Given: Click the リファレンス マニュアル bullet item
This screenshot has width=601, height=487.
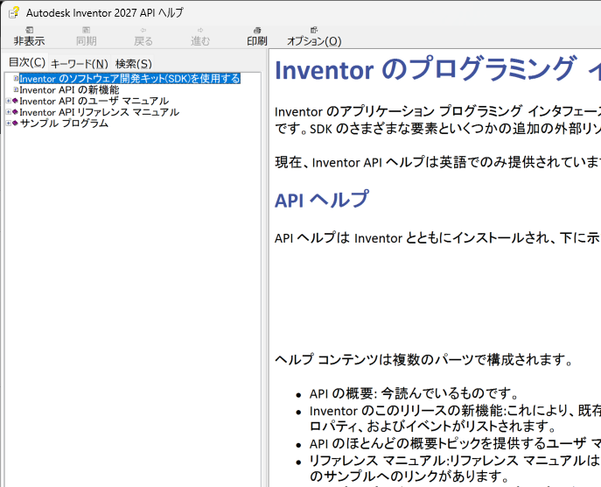Looking at the screenshot, I should (x=455, y=468).
